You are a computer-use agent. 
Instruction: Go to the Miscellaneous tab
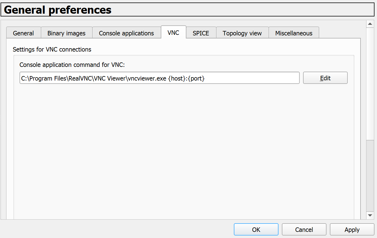pyautogui.click(x=294, y=33)
